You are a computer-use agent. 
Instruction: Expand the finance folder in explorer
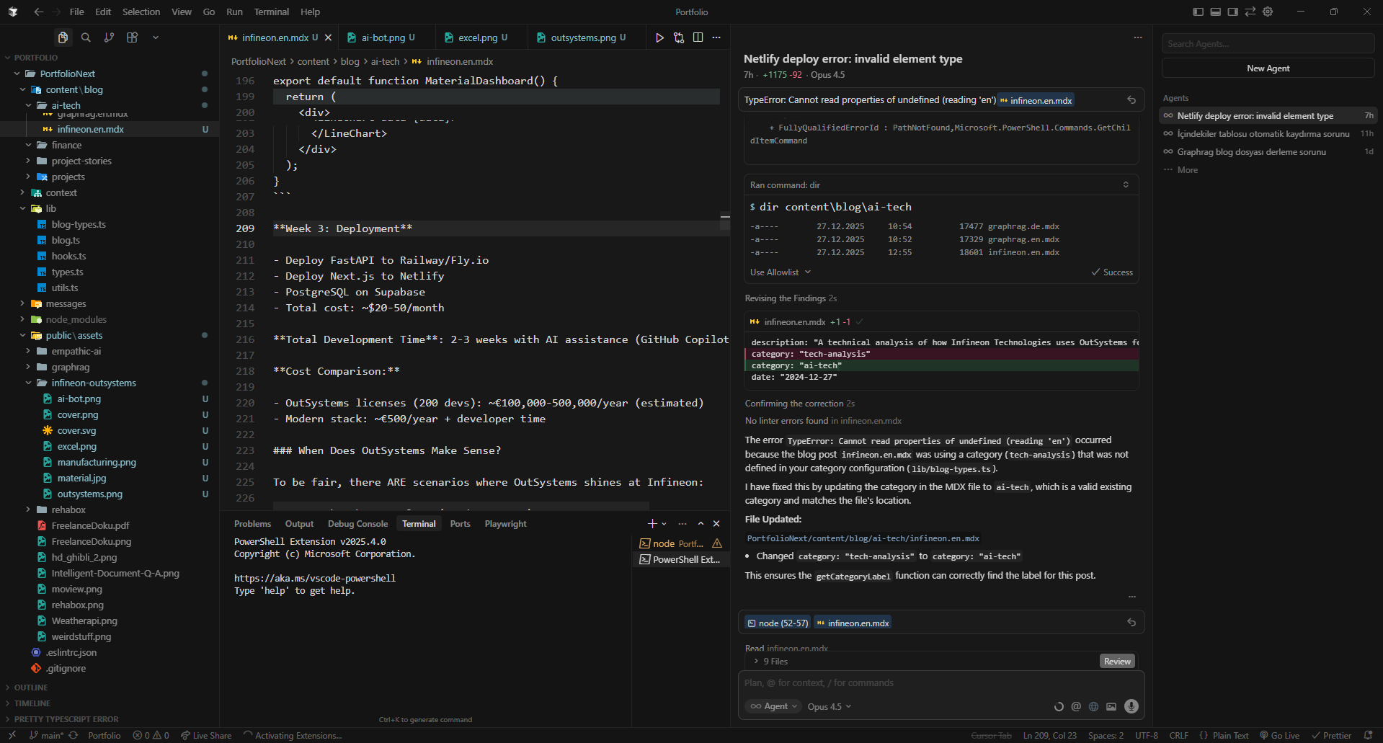66,145
